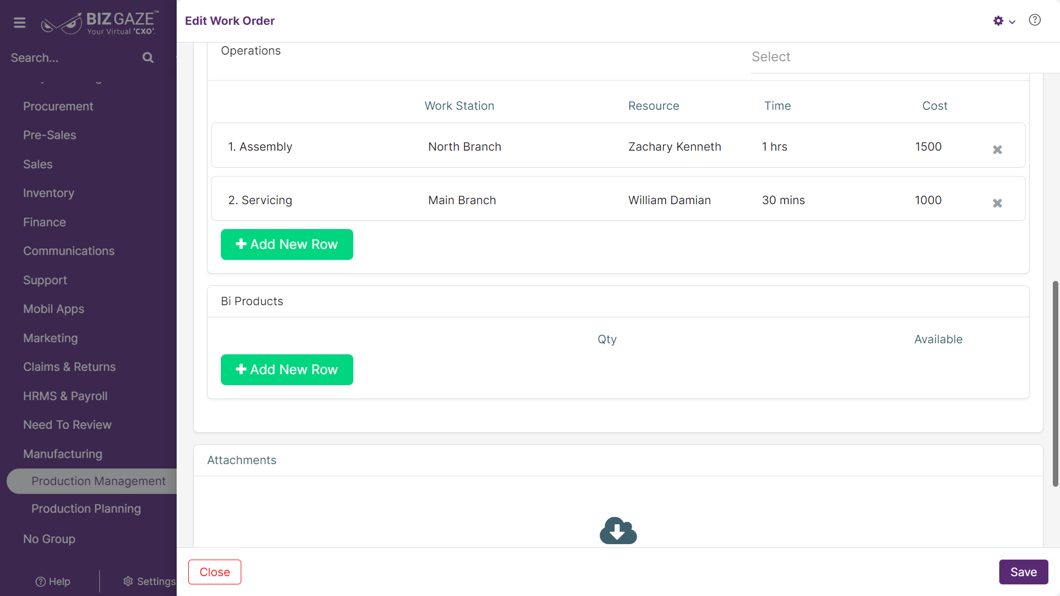Remove the Servicing operation row
The height and width of the screenshot is (596, 1060).
[x=997, y=203]
